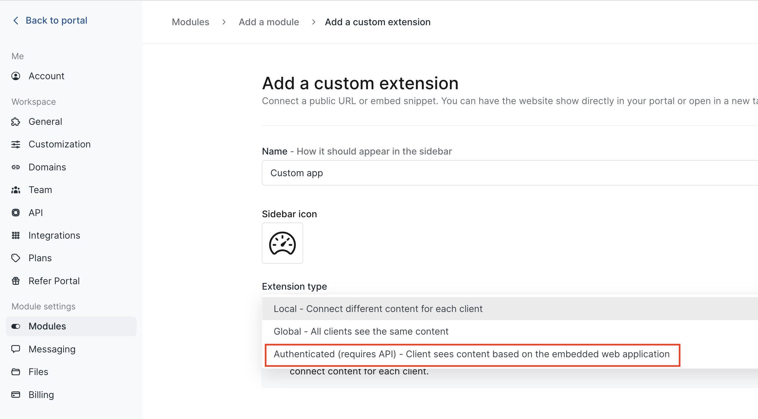Image resolution: width=758 pixels, height=419 pixels.
Task: Click the General puzzle piece icon
Action: click(16, 122)
